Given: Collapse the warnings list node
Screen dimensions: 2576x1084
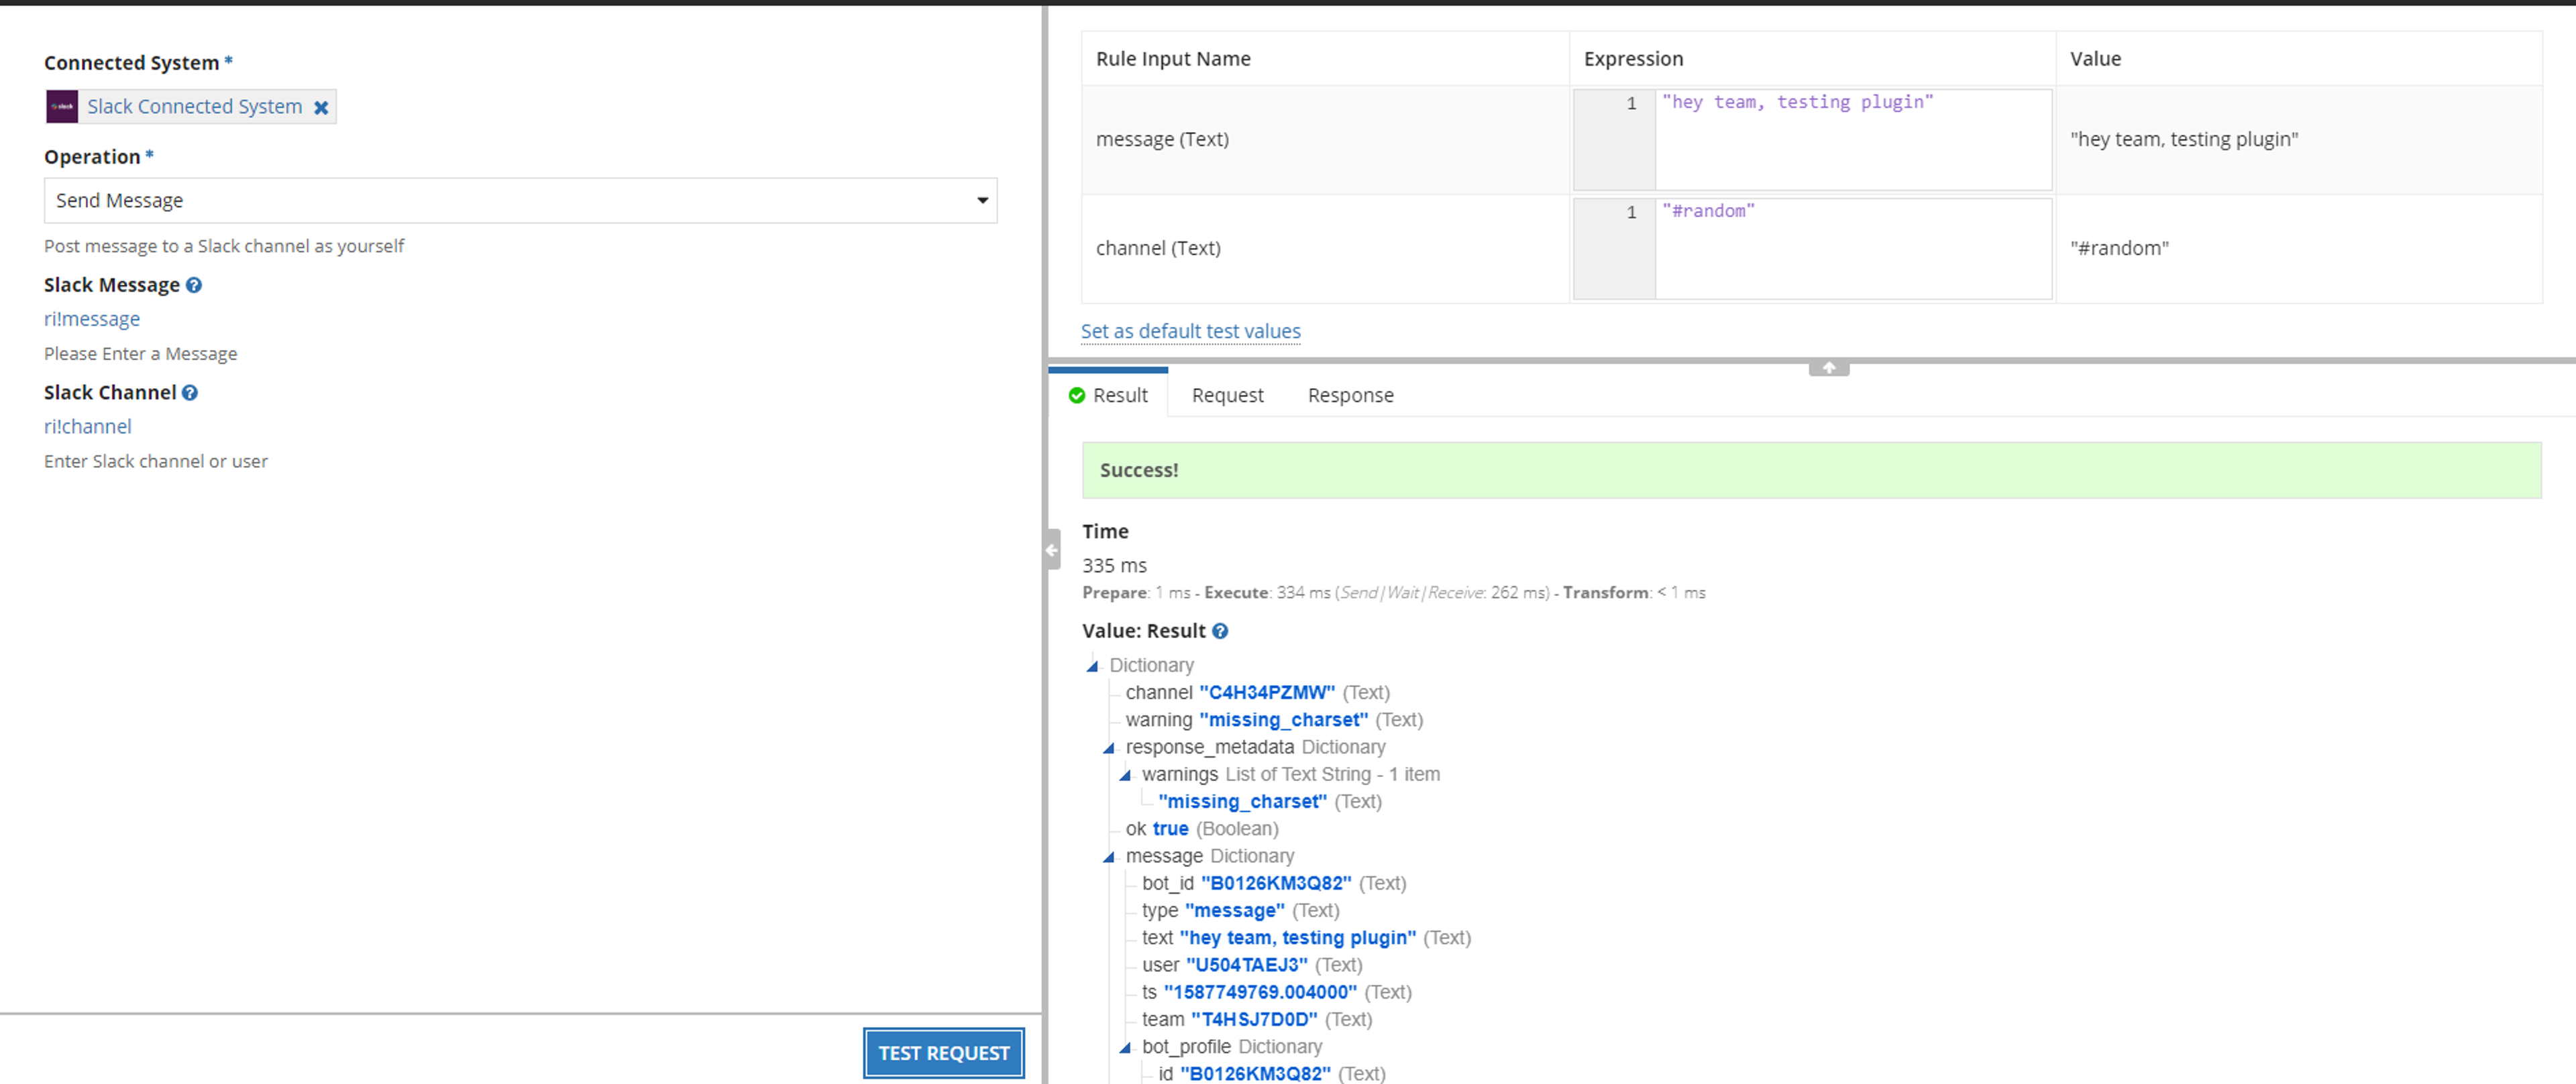Looking at the screenshot, I should coord(1125,775).
